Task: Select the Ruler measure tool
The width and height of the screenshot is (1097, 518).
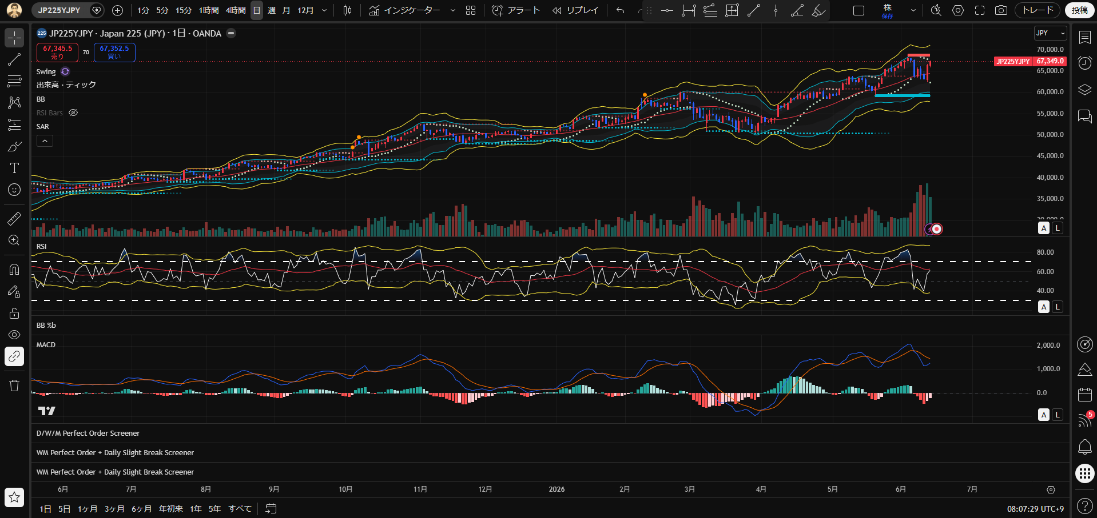Action: [x=14, y=218]
